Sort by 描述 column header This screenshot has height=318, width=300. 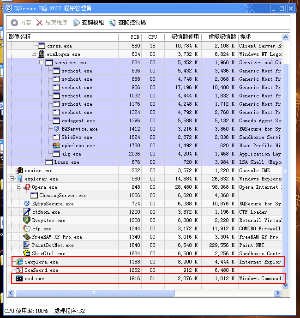(260, 37)
